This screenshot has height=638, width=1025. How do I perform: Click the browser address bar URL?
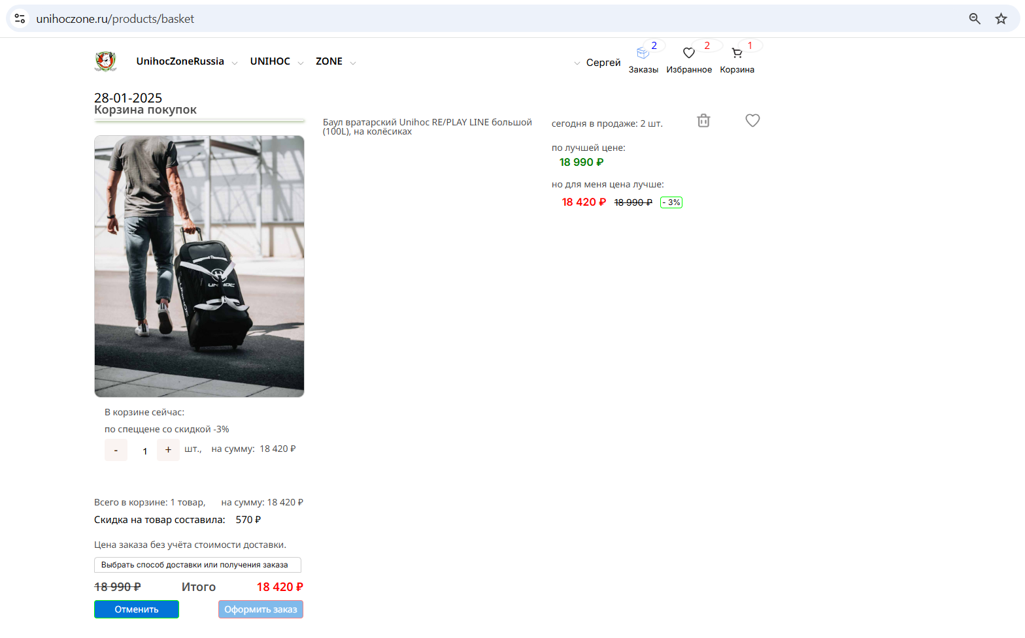pyautogui.click(x=115, y=19)
